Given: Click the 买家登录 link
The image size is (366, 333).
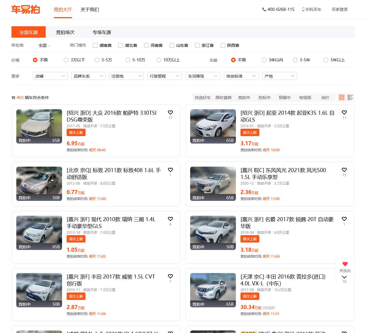Looking at the screenshot, I should pyautogui.click(x=340, y=9).
